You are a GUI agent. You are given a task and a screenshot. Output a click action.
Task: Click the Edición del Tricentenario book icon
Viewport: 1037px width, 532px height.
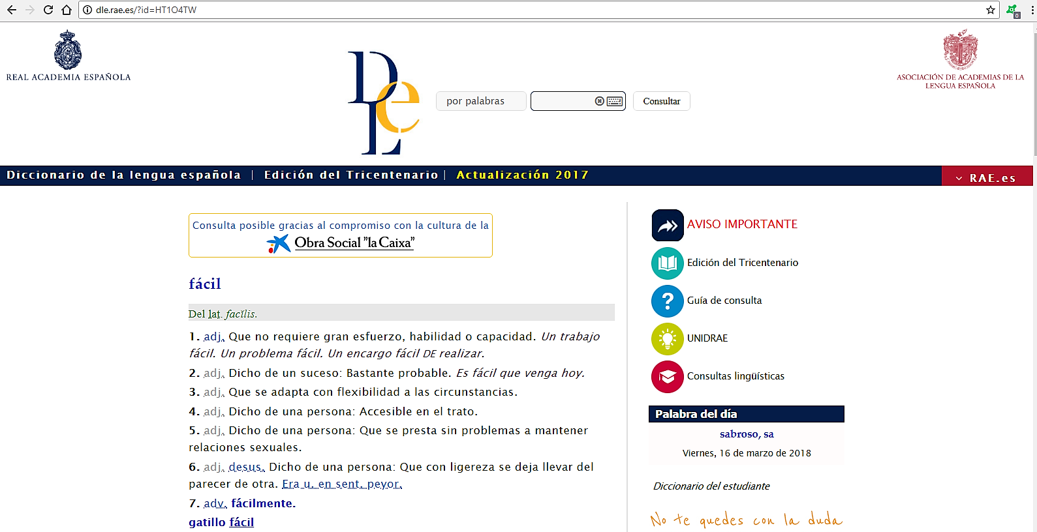click(x=668, y=263)
